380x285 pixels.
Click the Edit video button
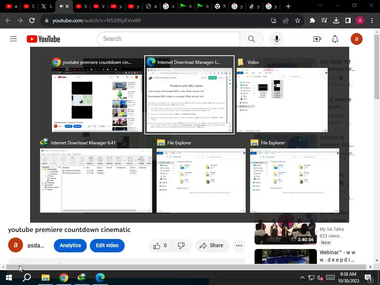pyautogui.click(x=107, y=245)
